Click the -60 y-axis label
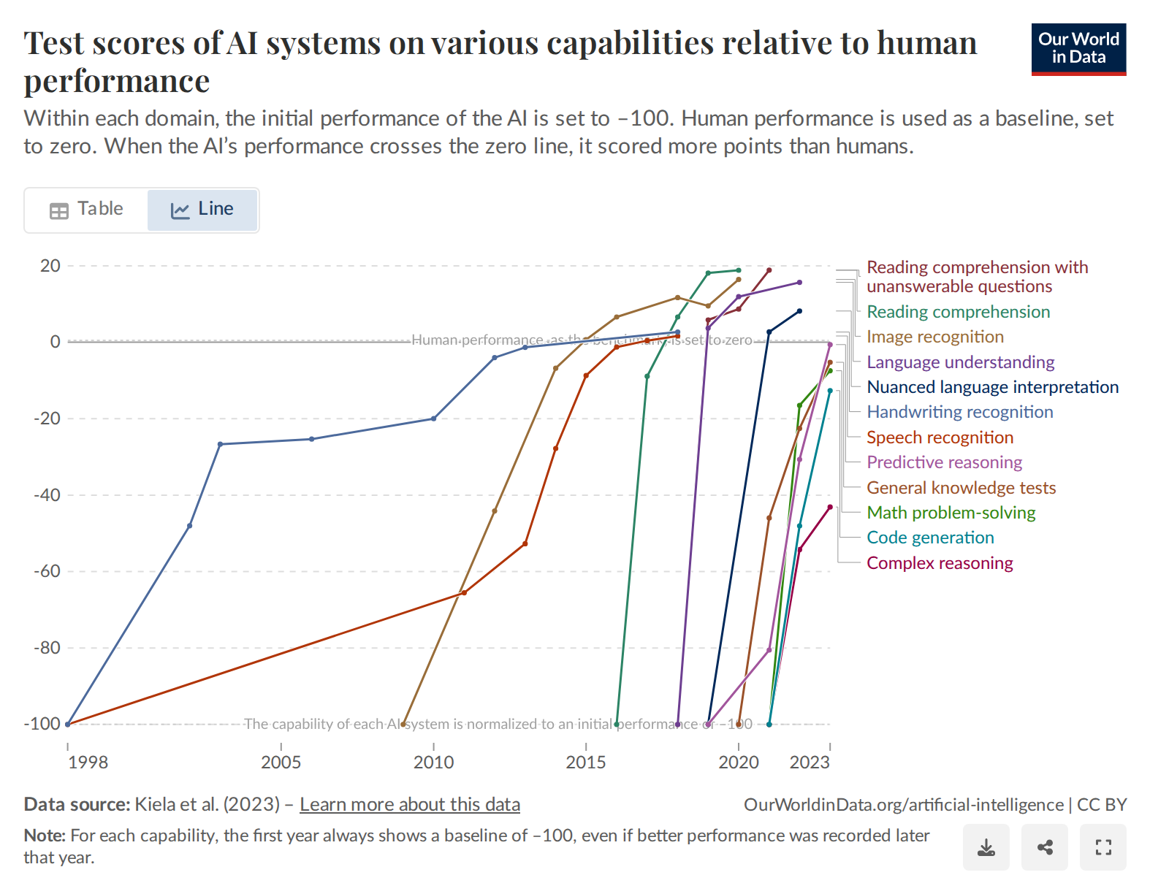The height and width of the screenshot is (894, 1150). pyautogui.click(x=47, y=571)
